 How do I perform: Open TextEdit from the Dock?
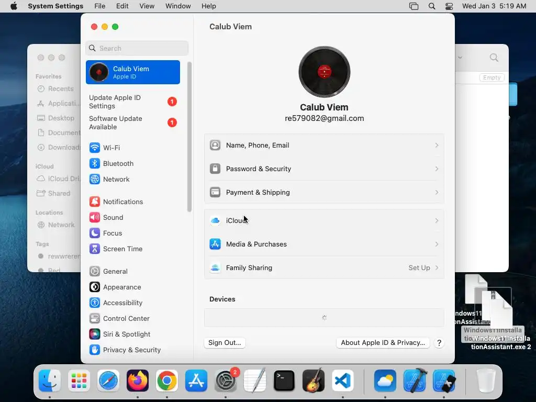pos(255,381)
